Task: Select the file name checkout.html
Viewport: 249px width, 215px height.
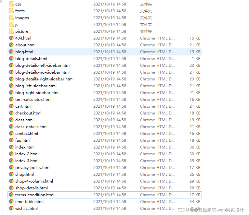Action: pyautogui.click(x=28, y=113)
